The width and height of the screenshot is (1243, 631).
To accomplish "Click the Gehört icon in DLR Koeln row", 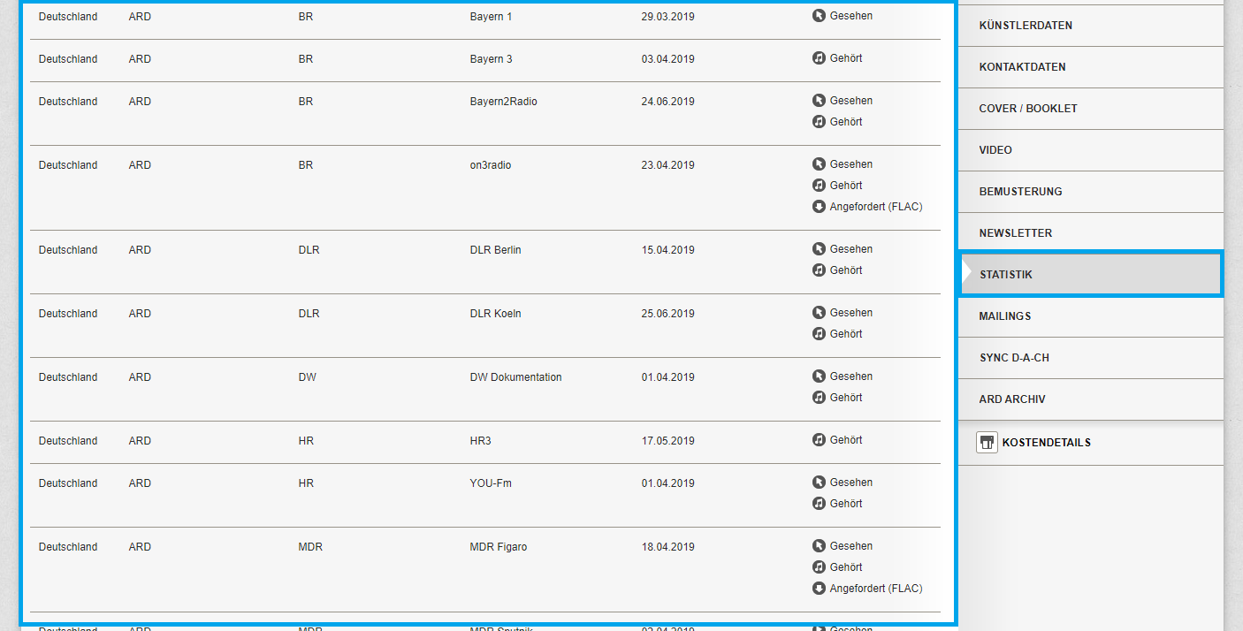I will point(819,334).
